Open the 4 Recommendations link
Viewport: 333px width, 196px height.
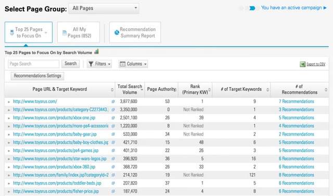click(296, 126)
